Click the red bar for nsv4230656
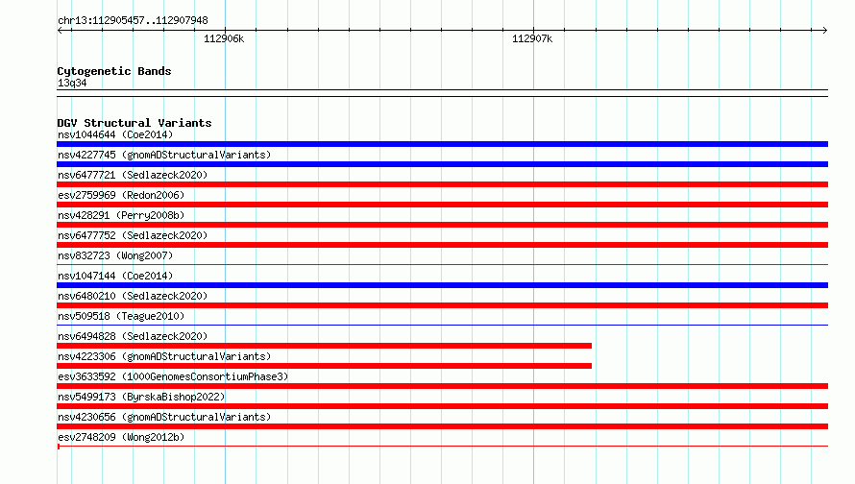The width and height of the screenshot is (855, 484). [x=442, y=426]
